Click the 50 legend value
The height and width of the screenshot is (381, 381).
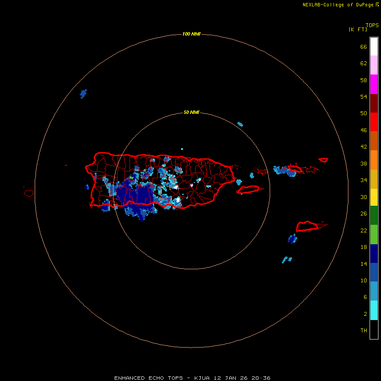pyautogui.click(x=364, y=113)
